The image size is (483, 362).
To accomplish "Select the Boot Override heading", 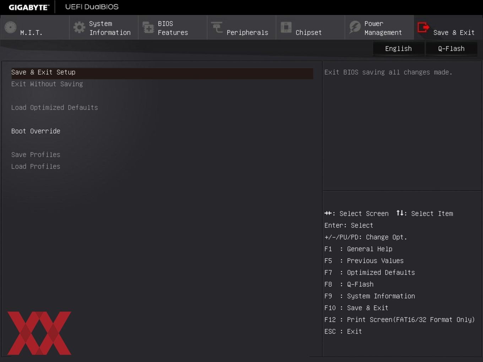I will [36, 131].
